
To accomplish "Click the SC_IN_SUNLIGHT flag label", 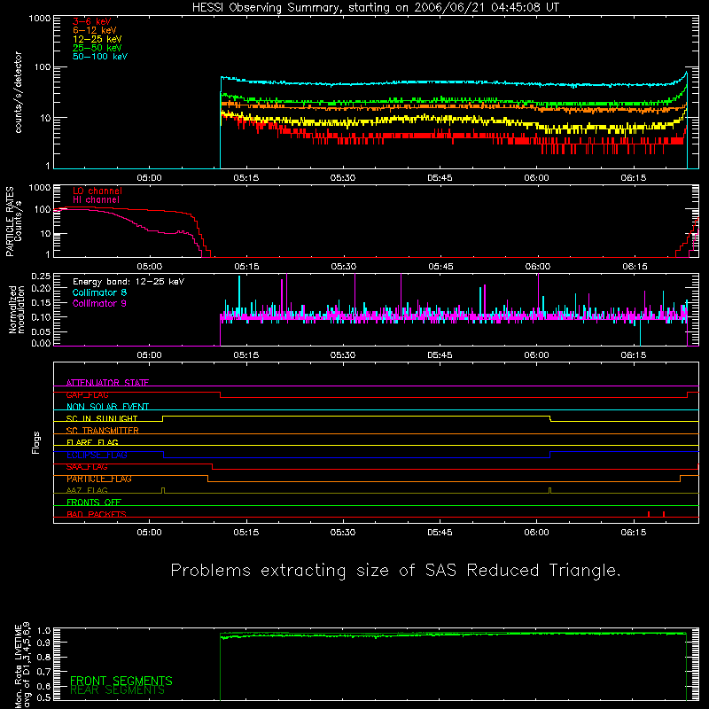I will [102, 418].
